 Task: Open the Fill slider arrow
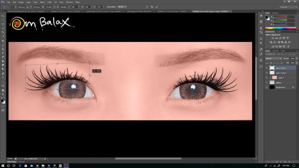tap(297, 63)
